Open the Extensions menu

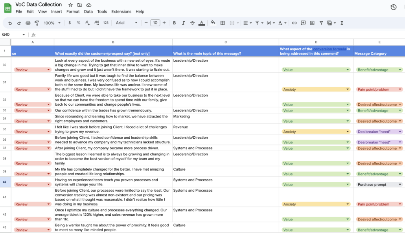pyautogui.click(x=121, y=11)
